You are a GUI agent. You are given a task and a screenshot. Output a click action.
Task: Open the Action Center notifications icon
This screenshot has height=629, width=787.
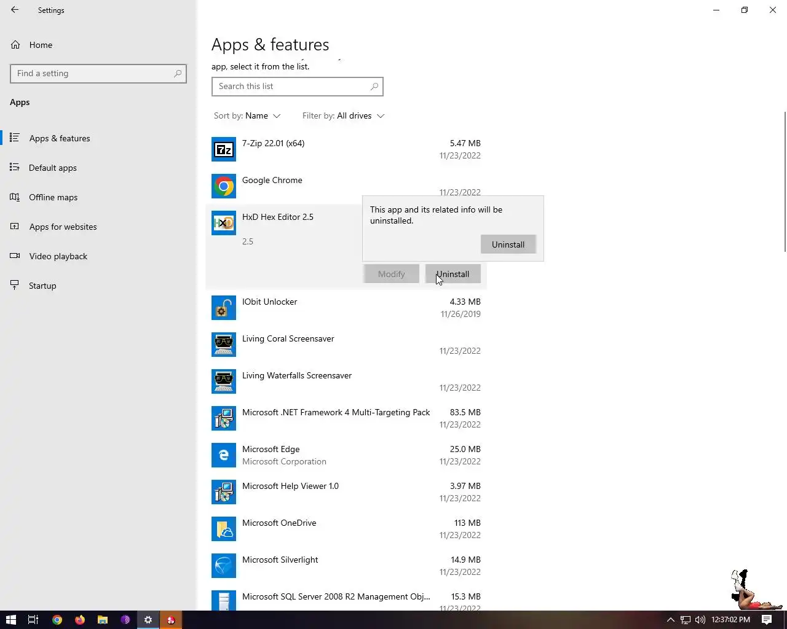point(767,620)
